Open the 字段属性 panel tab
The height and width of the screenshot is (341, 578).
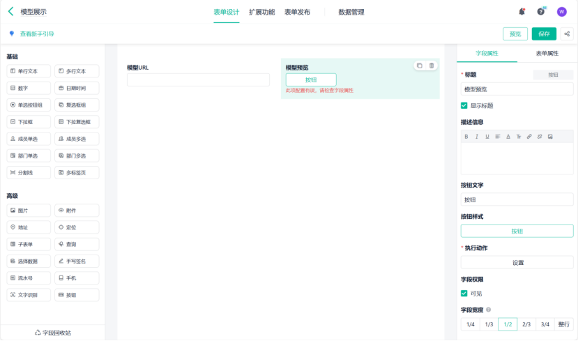pyautogui.click(x=487, y=54)
